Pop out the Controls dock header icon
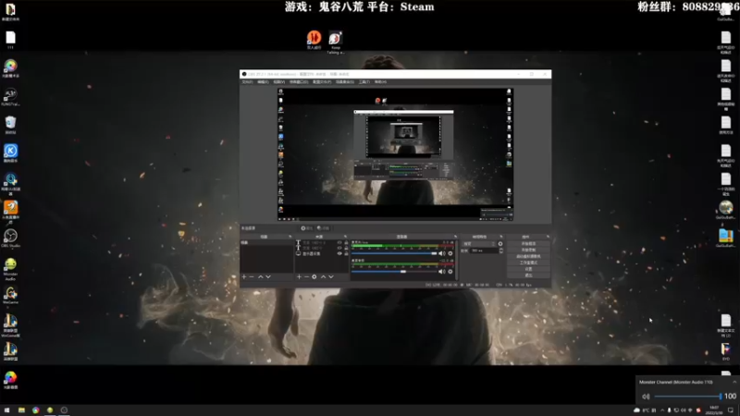 [548, 237]
